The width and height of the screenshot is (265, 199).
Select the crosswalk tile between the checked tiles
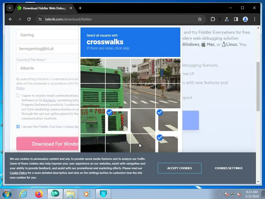[143, 121]
